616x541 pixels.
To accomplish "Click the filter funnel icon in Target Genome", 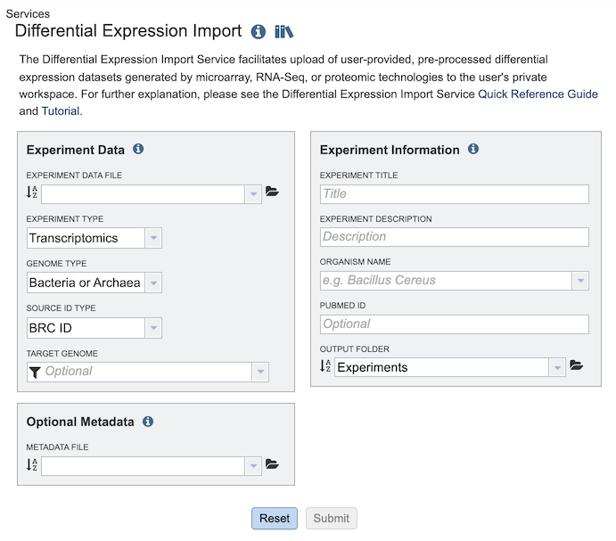I will 35,372.
